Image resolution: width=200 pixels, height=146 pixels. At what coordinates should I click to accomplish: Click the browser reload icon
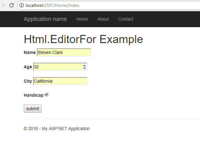click(x=12, y=5)
